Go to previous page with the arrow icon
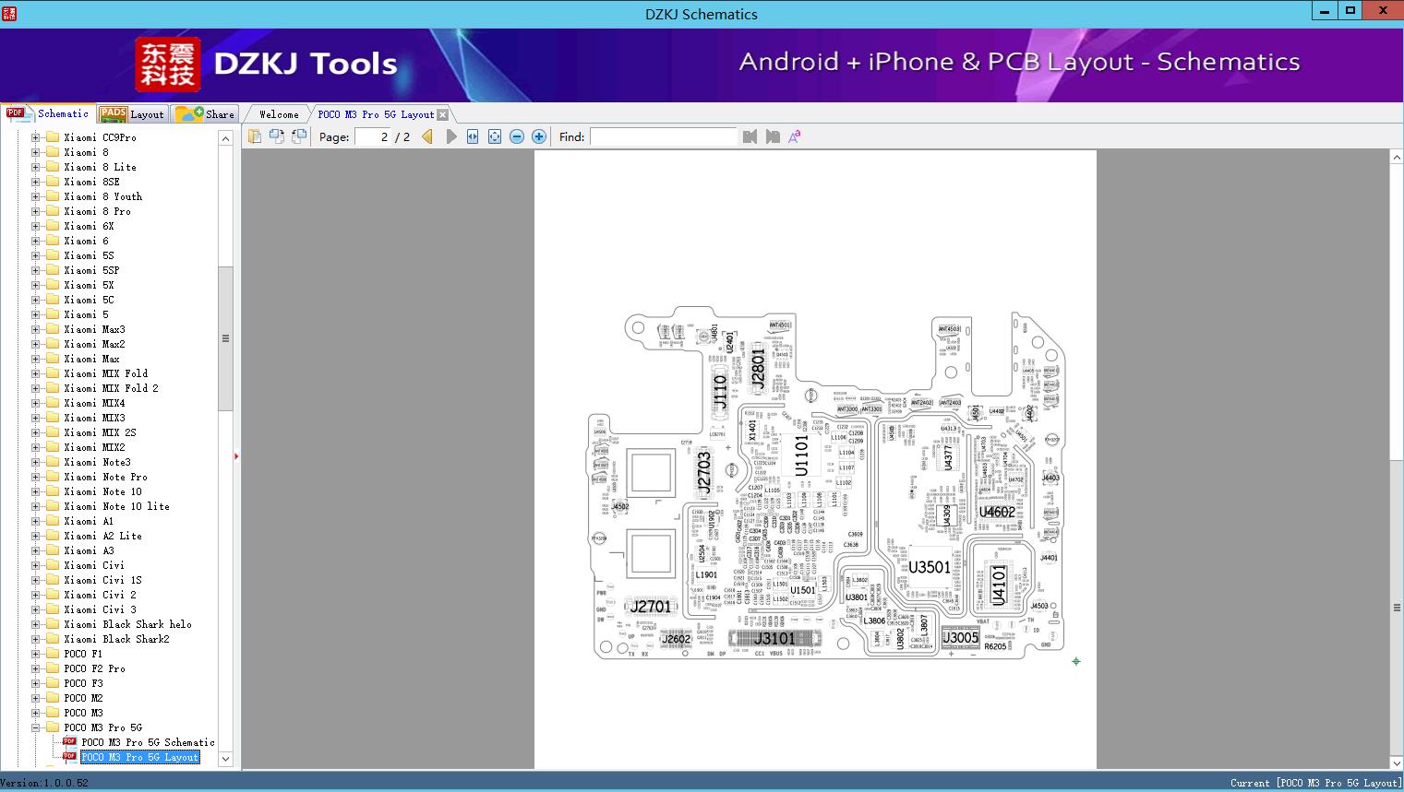This screenshot has width=1404, height=792. [426, 136]
